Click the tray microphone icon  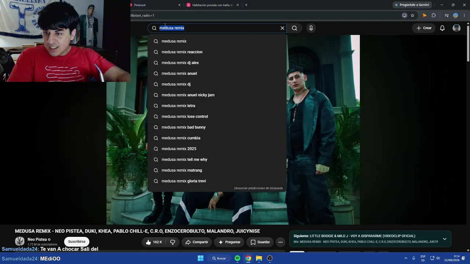pos(414,258)
